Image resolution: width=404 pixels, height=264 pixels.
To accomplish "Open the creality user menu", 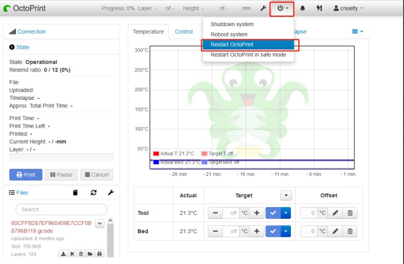I will [348, 8].
